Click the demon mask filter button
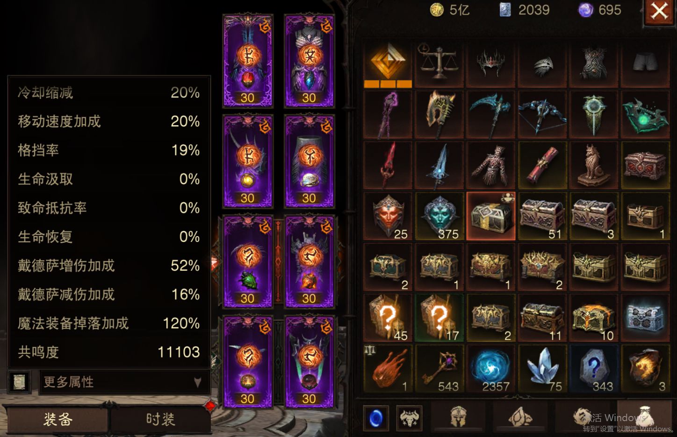Image resolution: width=677 pixels, height=437 pixels. coord(409,417)
